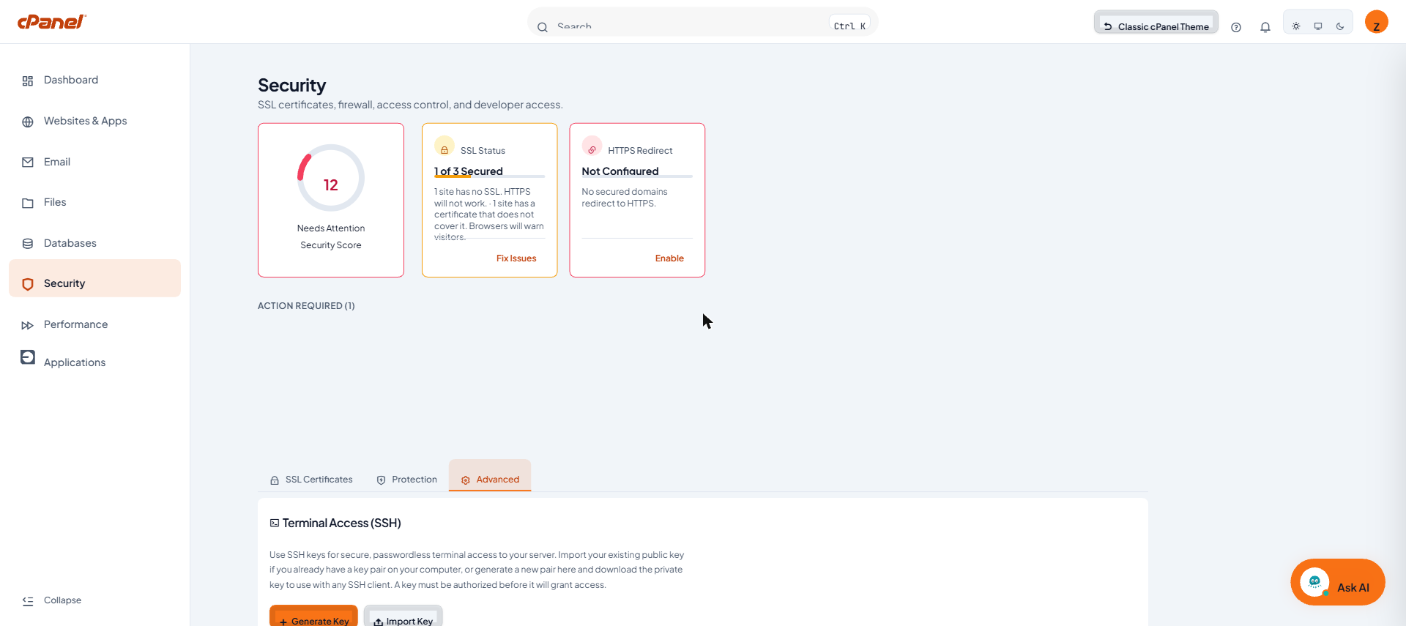1406x626 pixels.
Task: Click the Security Score gauge
Action: [331, 178]
